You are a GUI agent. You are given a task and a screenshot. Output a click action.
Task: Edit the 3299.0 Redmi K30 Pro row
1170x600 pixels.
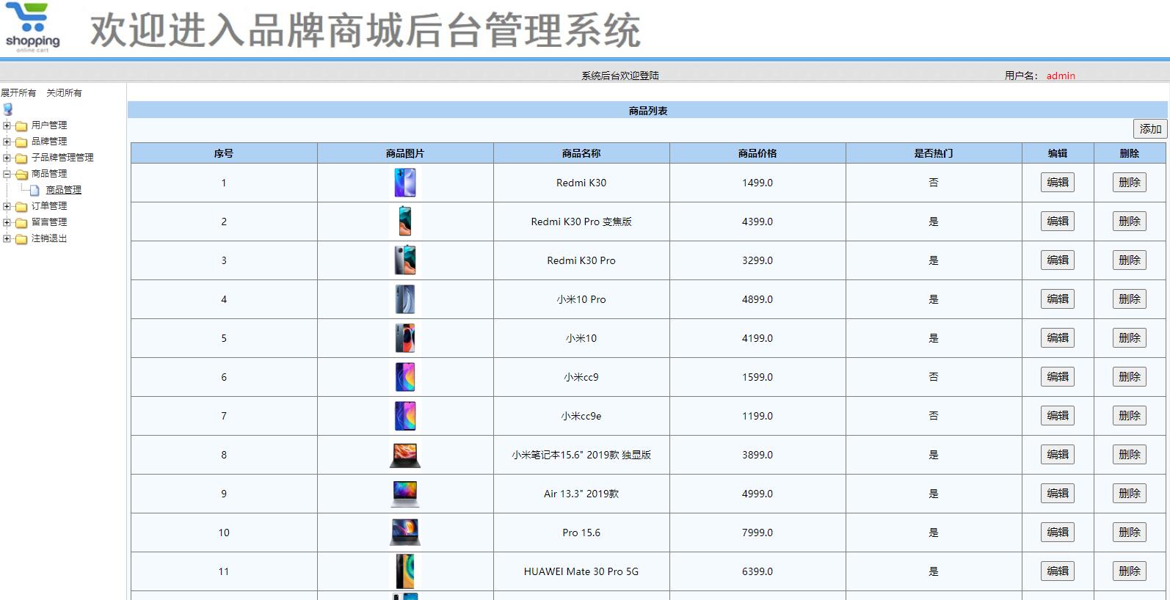[1058, 260]
